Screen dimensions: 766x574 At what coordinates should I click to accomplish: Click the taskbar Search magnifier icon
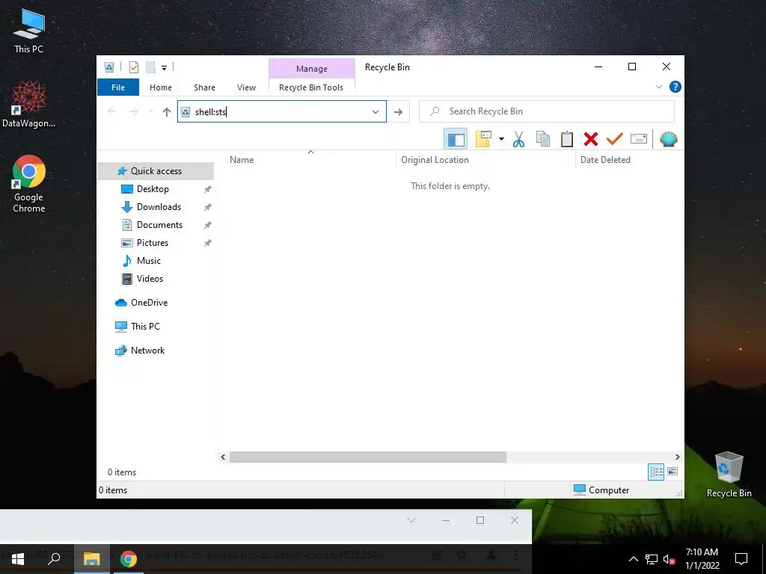tap(54, 559)
